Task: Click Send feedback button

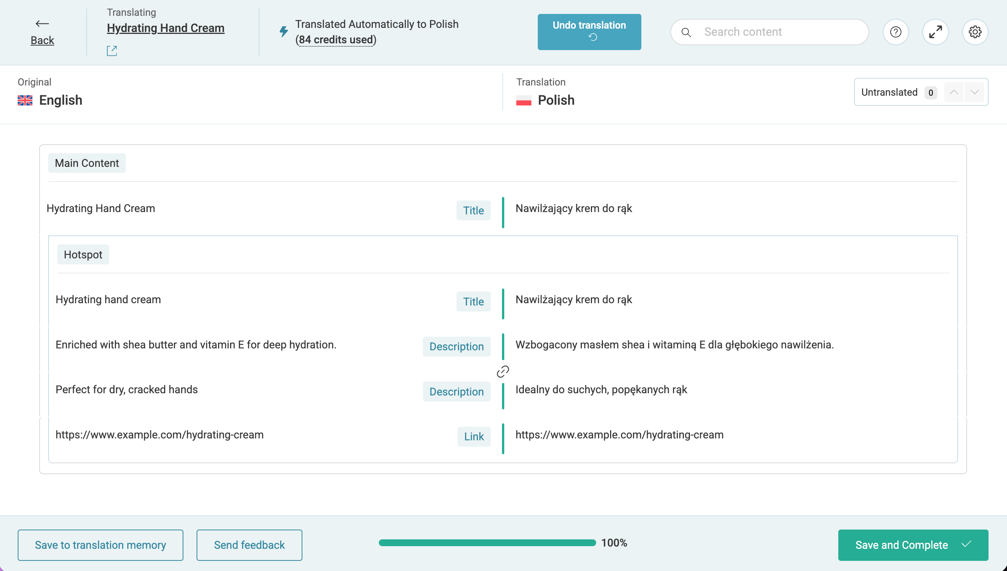Action: pyautogui.click(x=249, y=545)
